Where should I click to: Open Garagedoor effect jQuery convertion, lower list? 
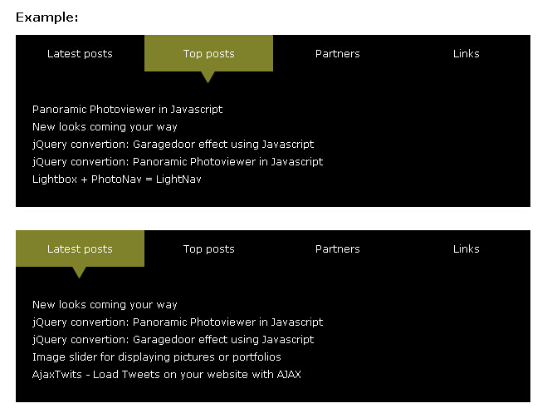(173, 339)
